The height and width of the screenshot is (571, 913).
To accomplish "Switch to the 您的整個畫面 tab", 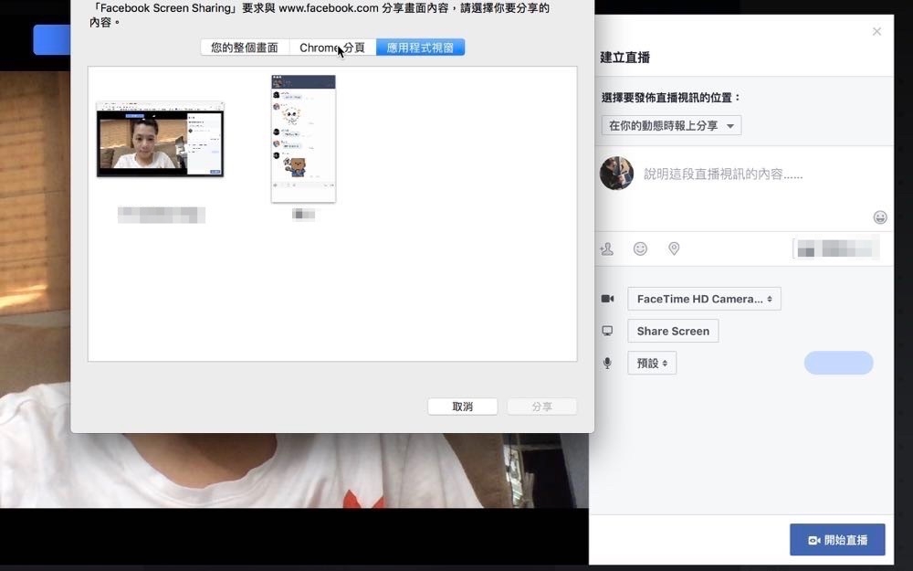I will pyautogui.click(x=245, y=48).
